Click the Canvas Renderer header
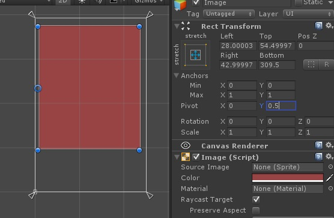Screen dimensions: 334x218 (253, 145)
